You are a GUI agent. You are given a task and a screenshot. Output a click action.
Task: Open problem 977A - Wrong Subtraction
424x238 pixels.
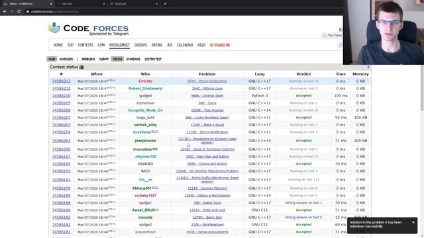coord(207,81)
